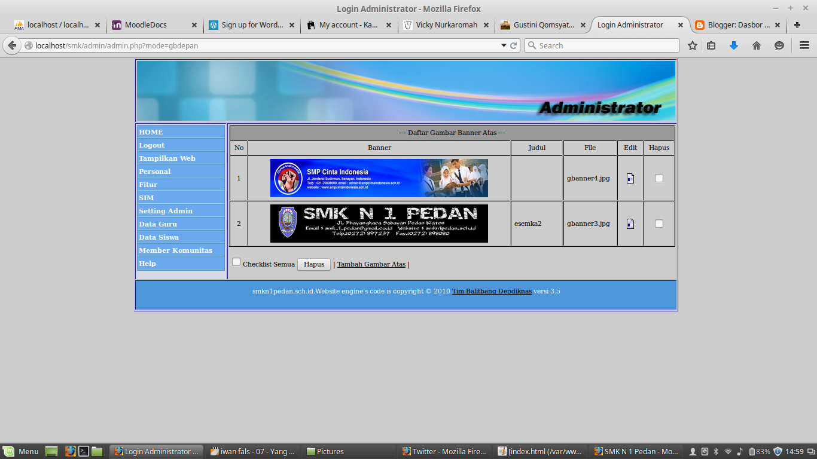Switch to the localhost phpMyAdmin tab
The height and width of the screenshot is (459, 817).
[57, 25]
